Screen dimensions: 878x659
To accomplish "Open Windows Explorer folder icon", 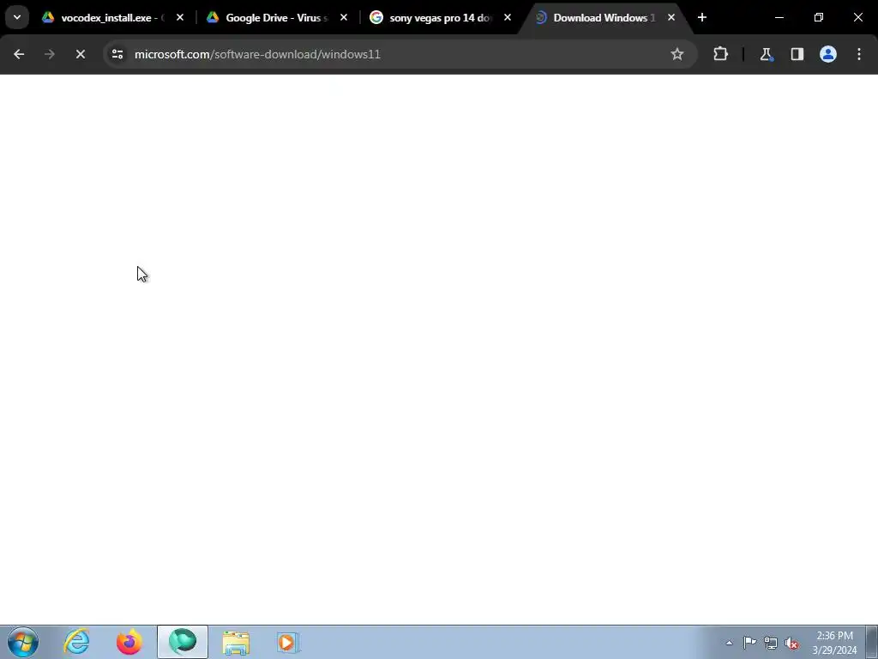I will pos(236,642).
